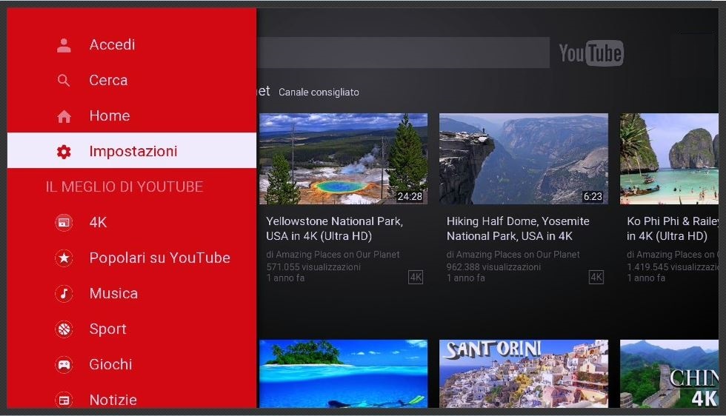The height and width of the screenshot is (416, 726).
Task: Open Popolari su YouTube entry
Action: (x=132, y=258)
